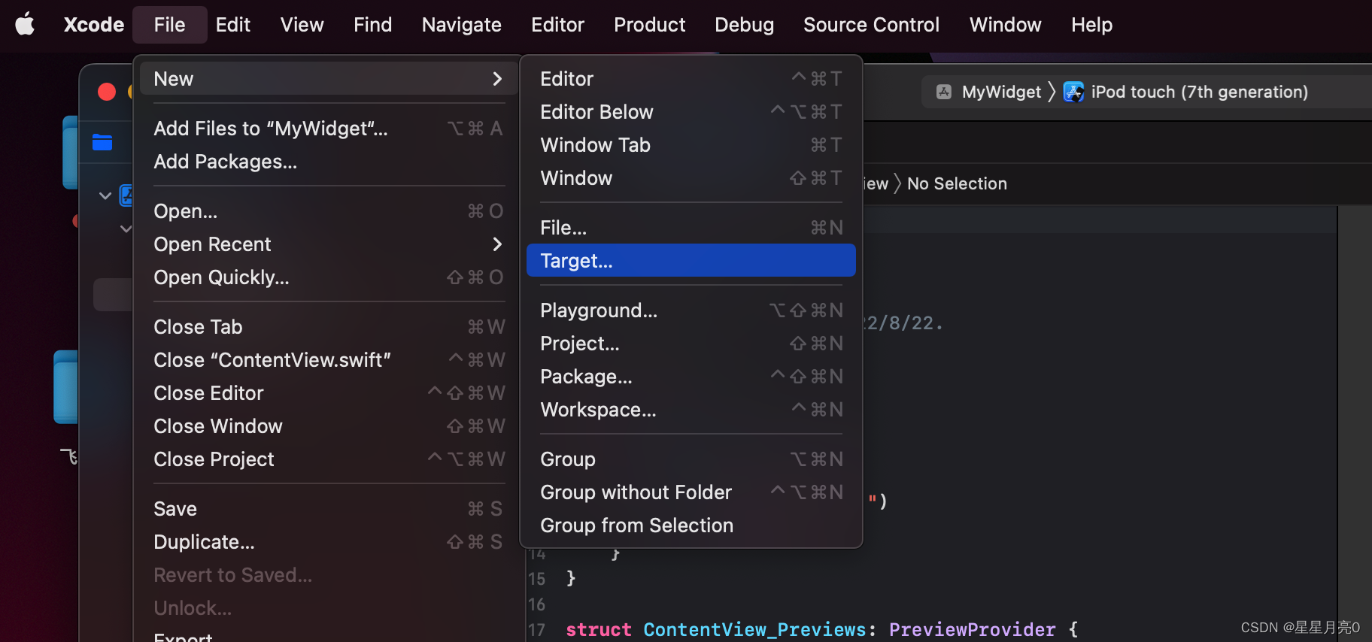The width and height of the screenshot is (1372, 642).
Task: Click the MyWidget scheme app icon
Action: tap(944, 92)
